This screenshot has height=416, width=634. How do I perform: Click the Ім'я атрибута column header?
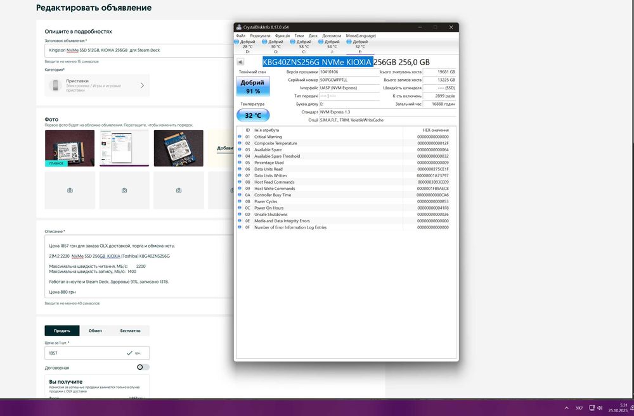[x=266, y=130]
